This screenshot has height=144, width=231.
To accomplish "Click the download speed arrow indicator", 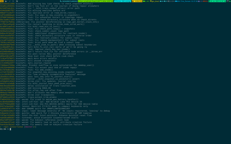I will pos(160,1).
